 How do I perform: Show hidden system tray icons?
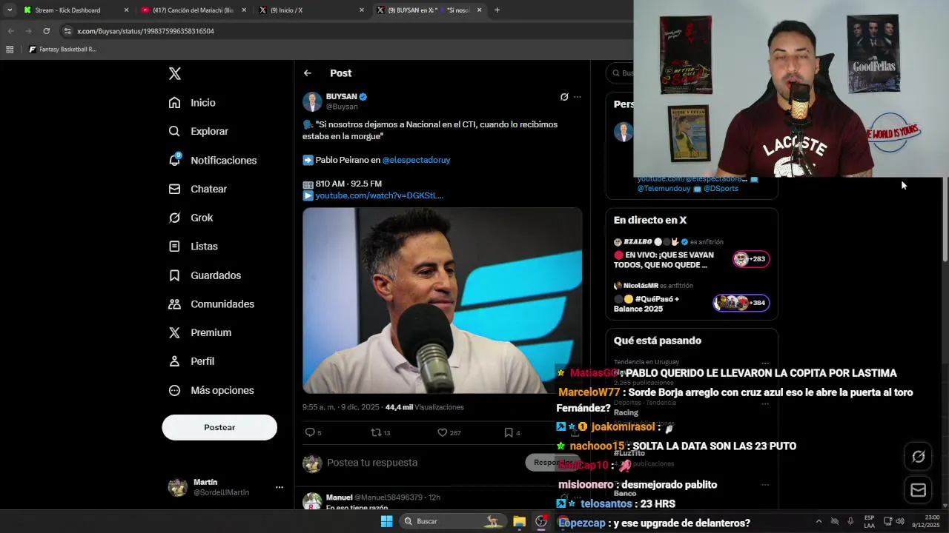[x=819, y=521]
